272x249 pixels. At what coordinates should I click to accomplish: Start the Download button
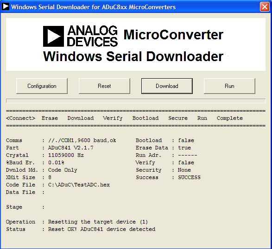pyautogui.click(x=167, y=86)
